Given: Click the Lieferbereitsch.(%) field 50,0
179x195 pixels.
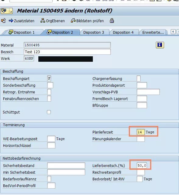Looking at the screenshot, I should (142, 166).
